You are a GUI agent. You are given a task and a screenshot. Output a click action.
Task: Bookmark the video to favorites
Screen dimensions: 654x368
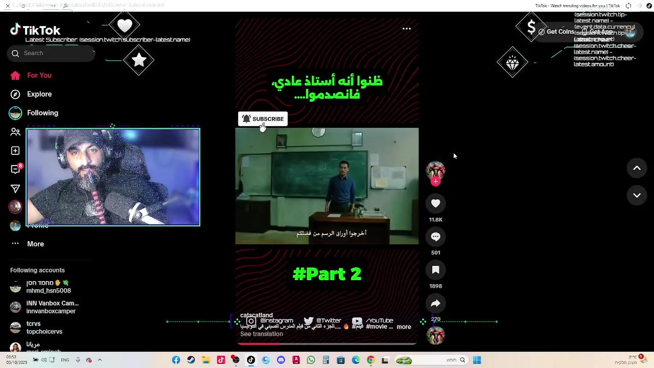coord(435,270)
